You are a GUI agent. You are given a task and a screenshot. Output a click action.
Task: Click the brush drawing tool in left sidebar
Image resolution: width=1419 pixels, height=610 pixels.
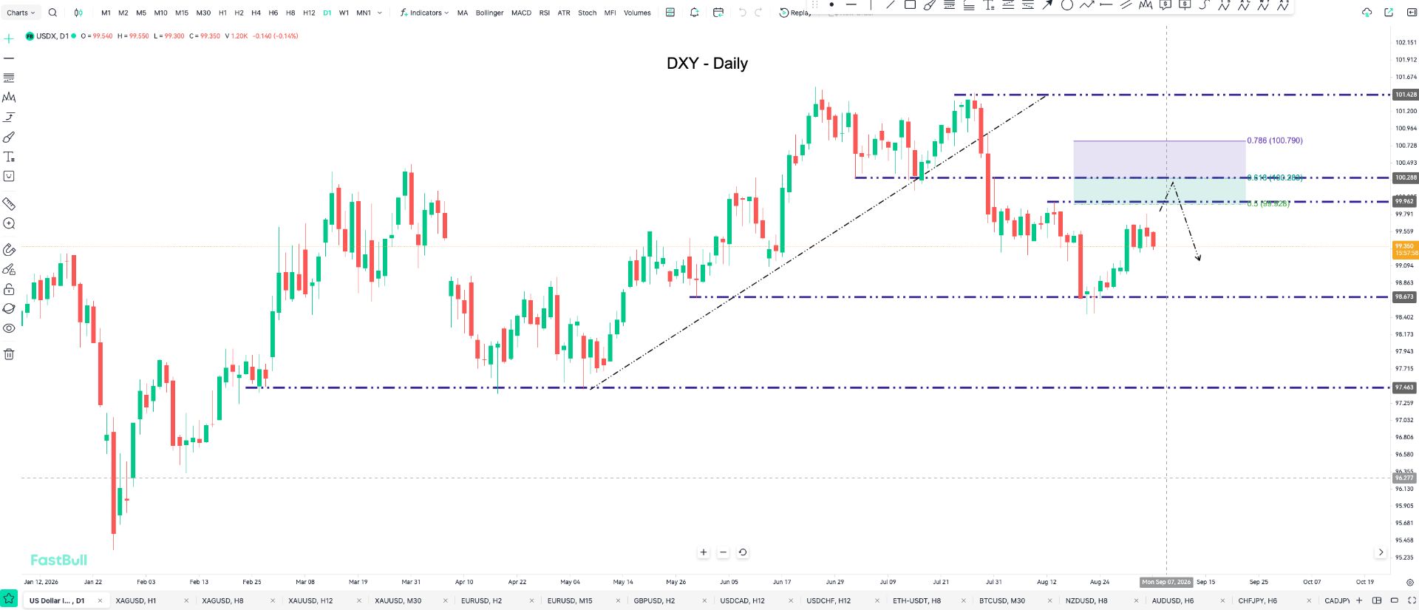click(x=9, y=138)
